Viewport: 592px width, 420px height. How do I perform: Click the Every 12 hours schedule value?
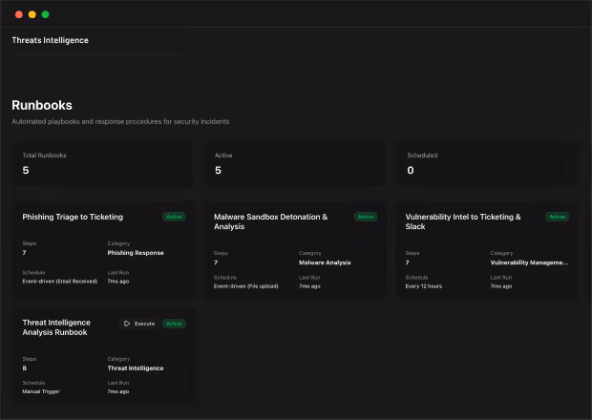tap(424, 286)
